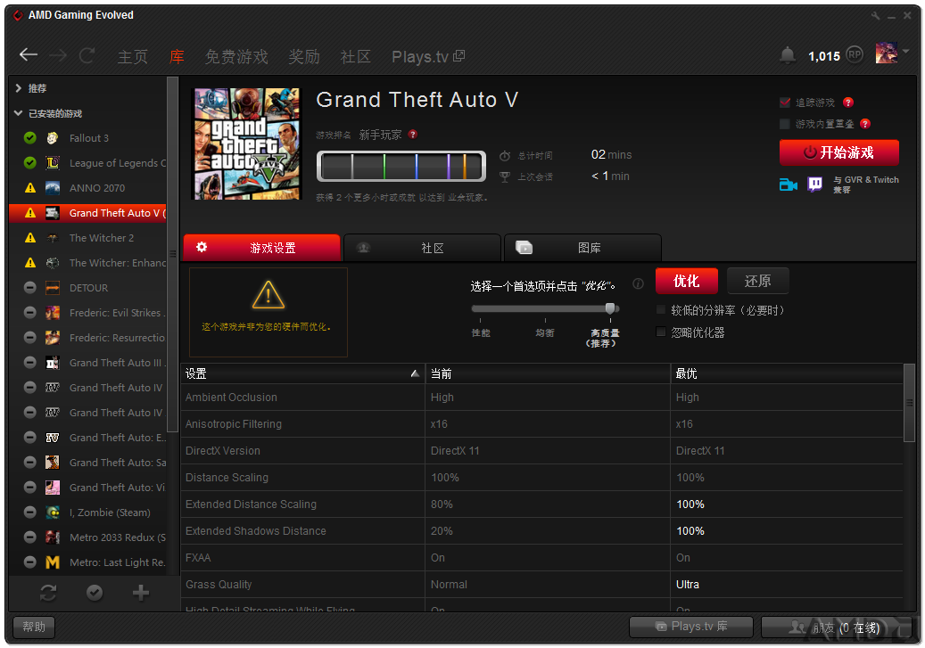This screenshot has width=925, height=648.
Task: Click the large warning icon in optimization notice
Action: point(268,295)
